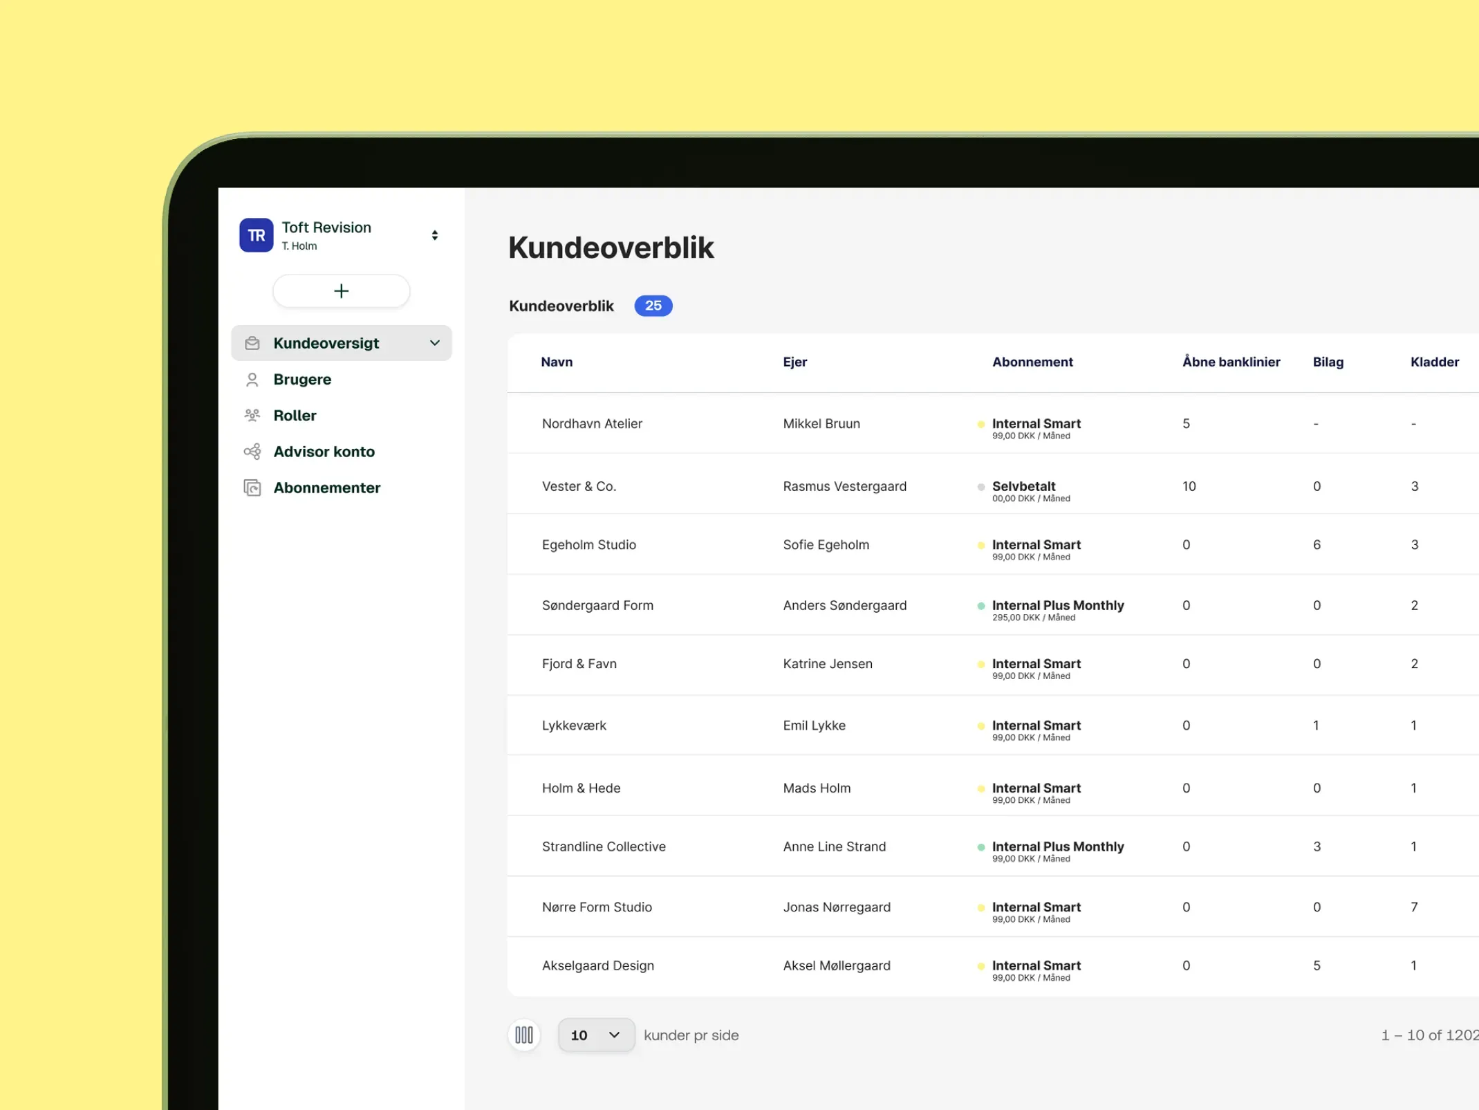Image resolution: width=1479 pixels, height=1110 pixels.
Task: Click owner Mads Holm
Action: (x=817, y=788)
